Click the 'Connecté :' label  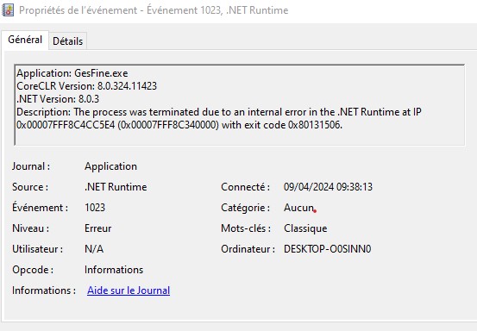pyautogui.click(x=245, y=187)
